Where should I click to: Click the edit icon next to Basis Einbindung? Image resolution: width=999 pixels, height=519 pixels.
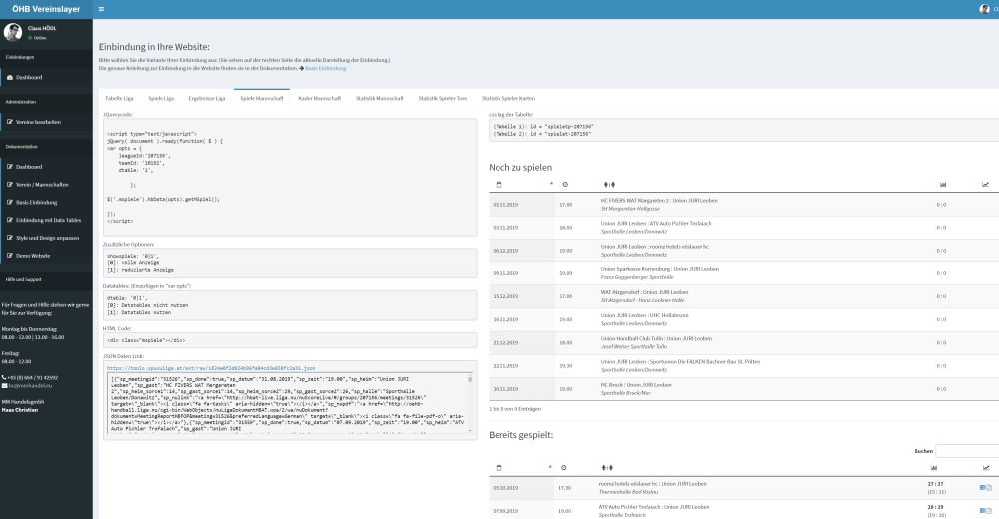coord(10,202)
